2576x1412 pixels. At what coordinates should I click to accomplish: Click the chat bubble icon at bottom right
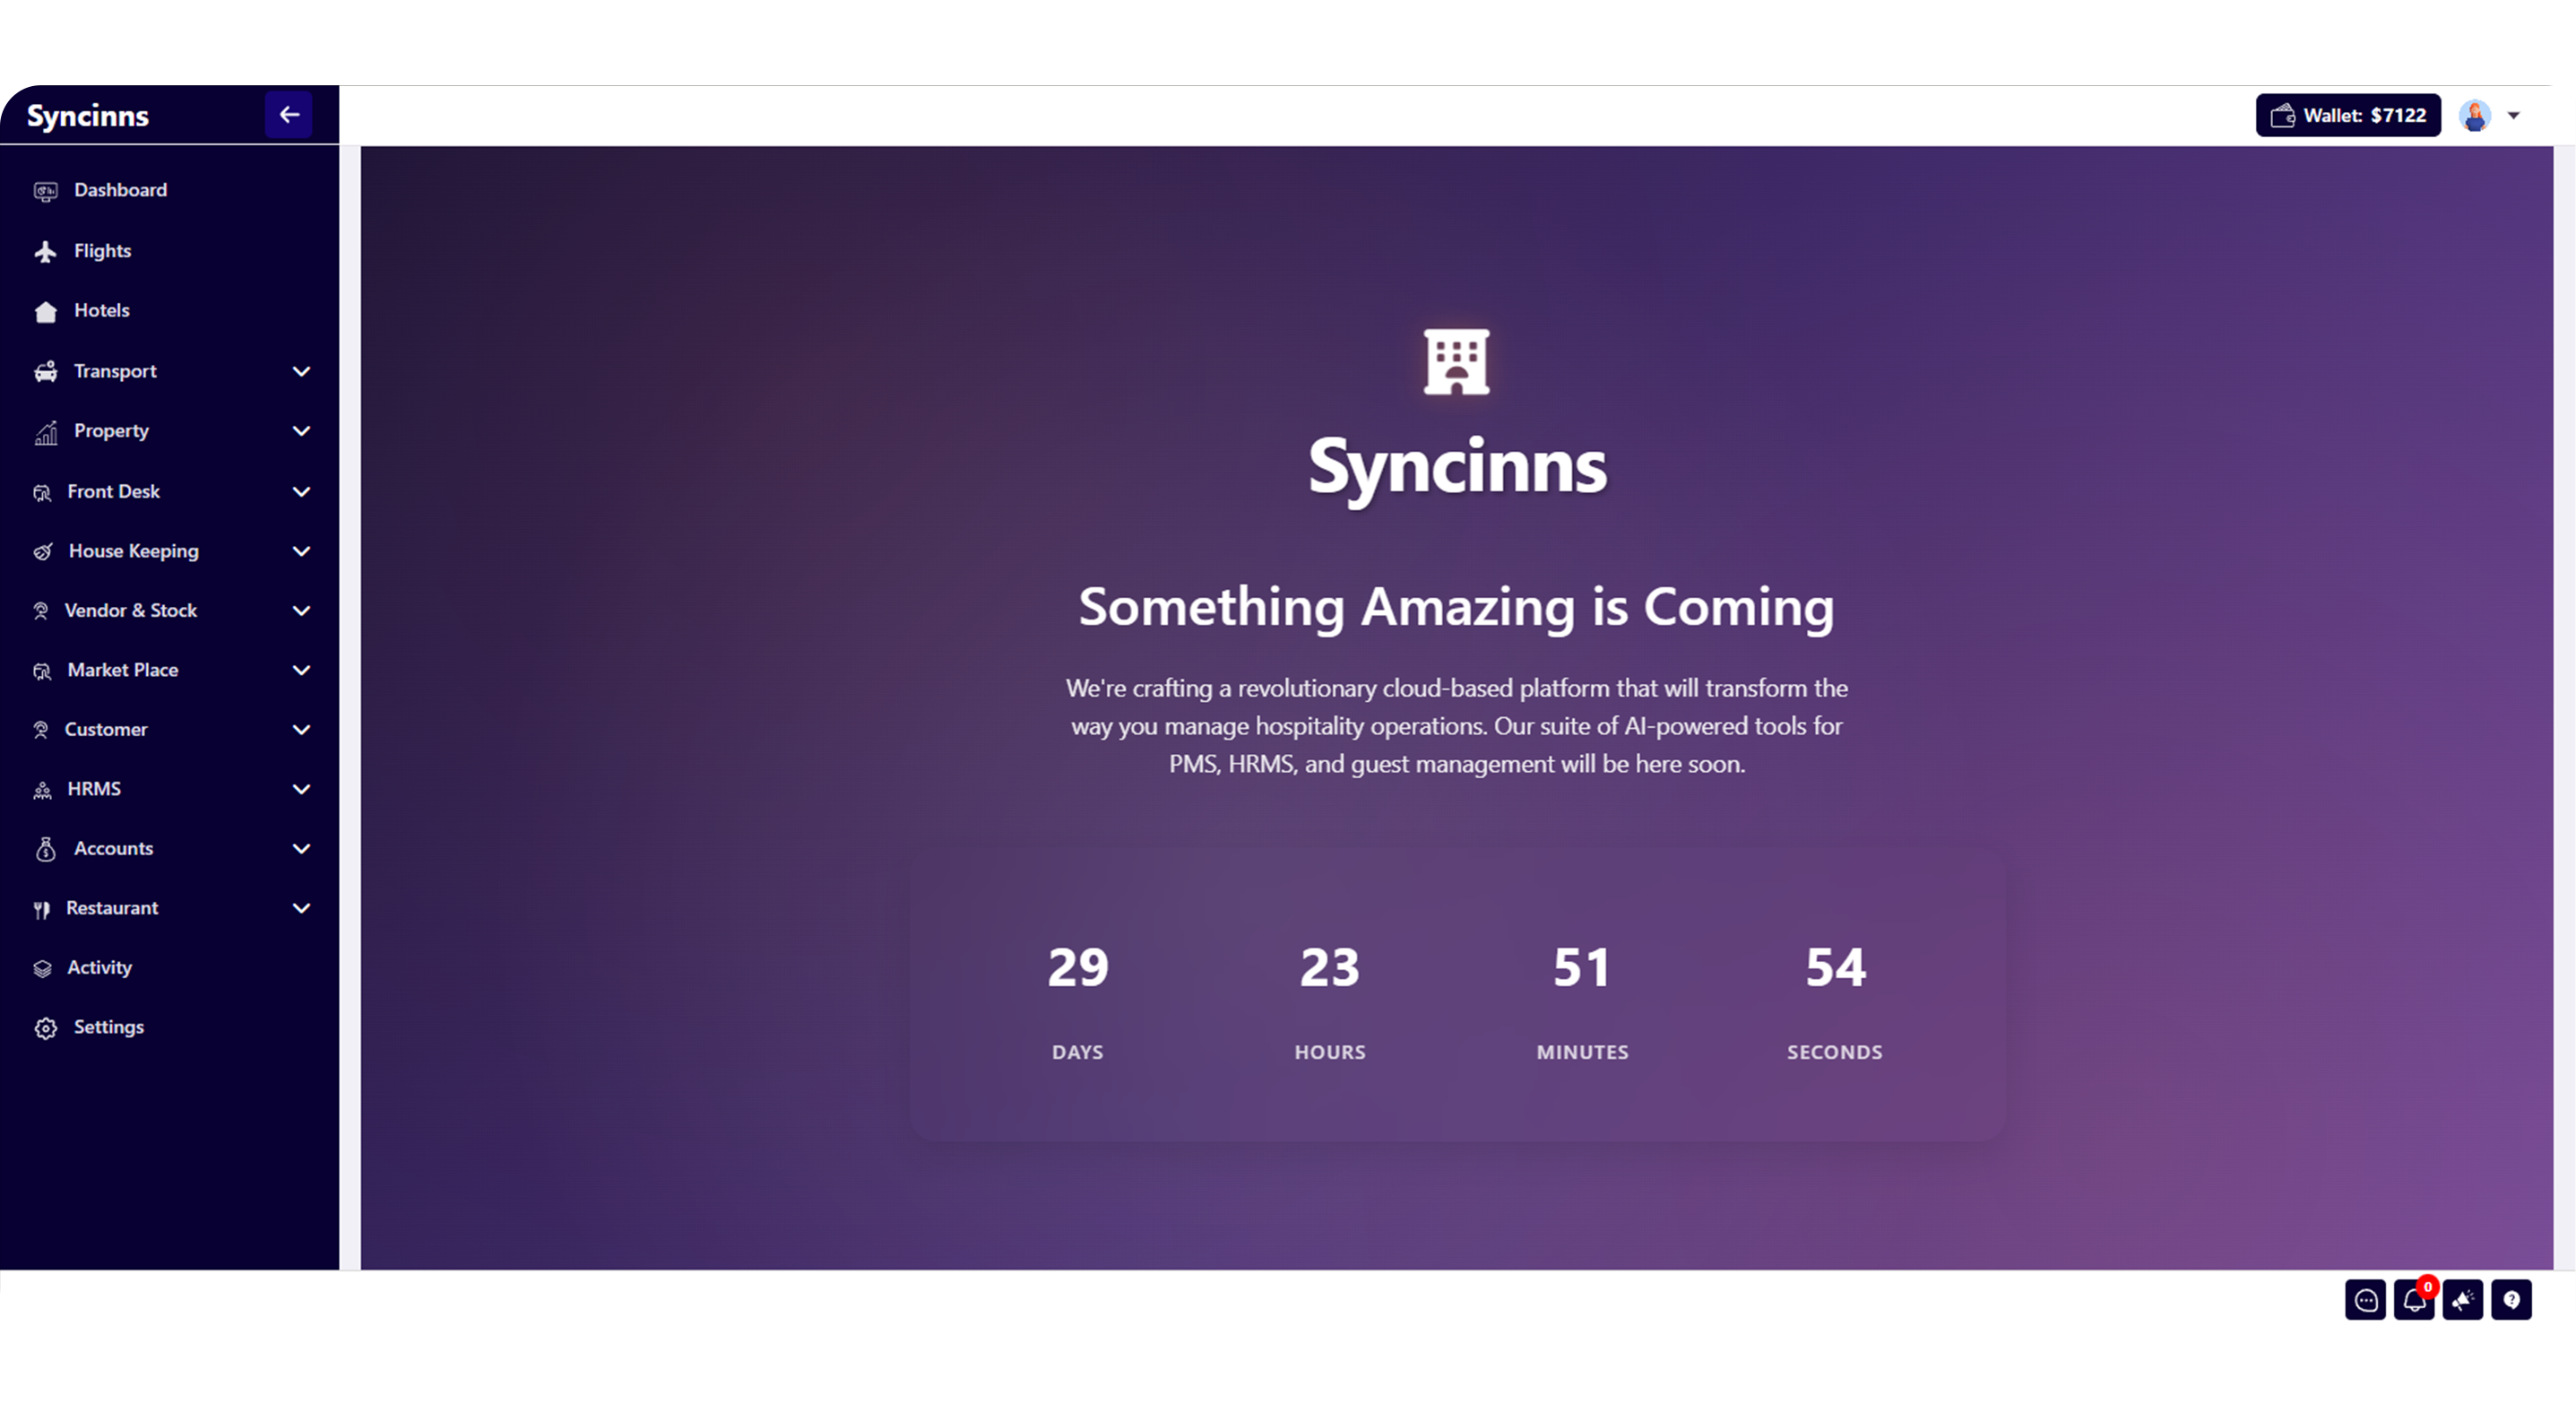pos(2365,1300)
